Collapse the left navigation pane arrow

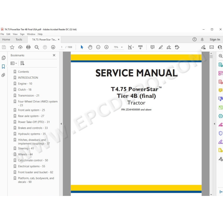[61, 124]
